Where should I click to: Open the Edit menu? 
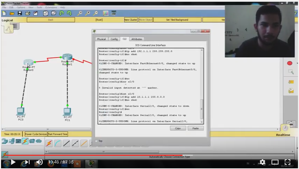(11, 7)
